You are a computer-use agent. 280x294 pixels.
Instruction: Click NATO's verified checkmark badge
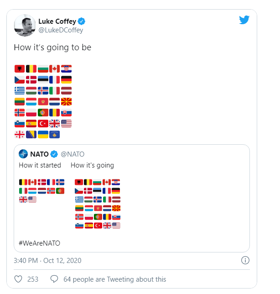coord(54,154)
